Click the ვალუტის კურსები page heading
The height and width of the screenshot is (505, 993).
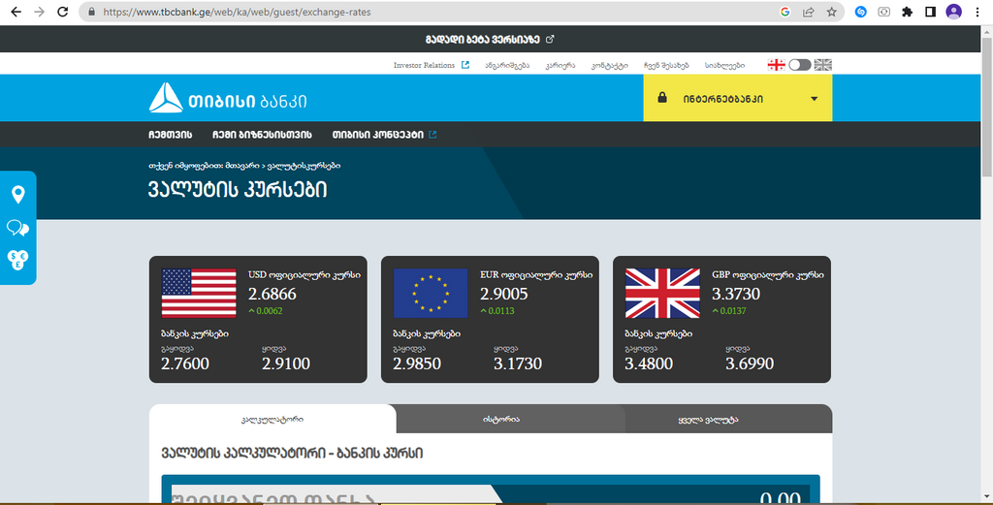239,190
